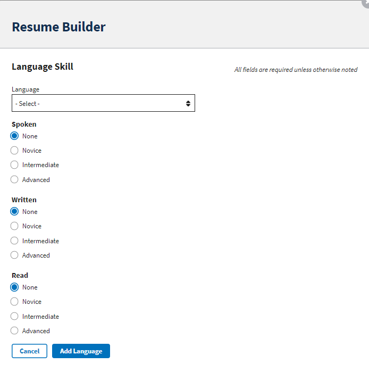Viewport: 369px width, 372px height.
Task: Set Written level to Intermediate
Action: click(x=14, y=241)
